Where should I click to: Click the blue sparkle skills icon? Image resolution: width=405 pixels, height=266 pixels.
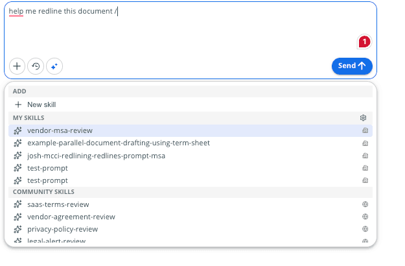click(x=54, y=66)
